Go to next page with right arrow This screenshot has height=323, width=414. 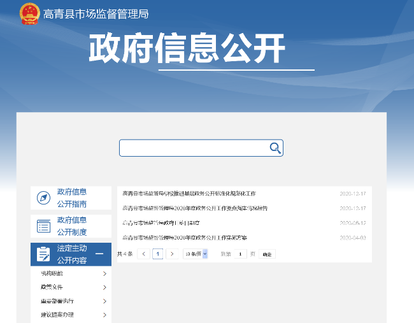coord(172,254)
